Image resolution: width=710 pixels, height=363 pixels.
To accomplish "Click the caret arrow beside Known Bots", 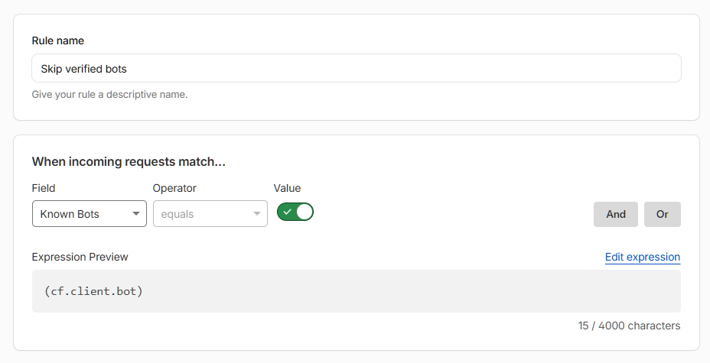I will [136, 214].
